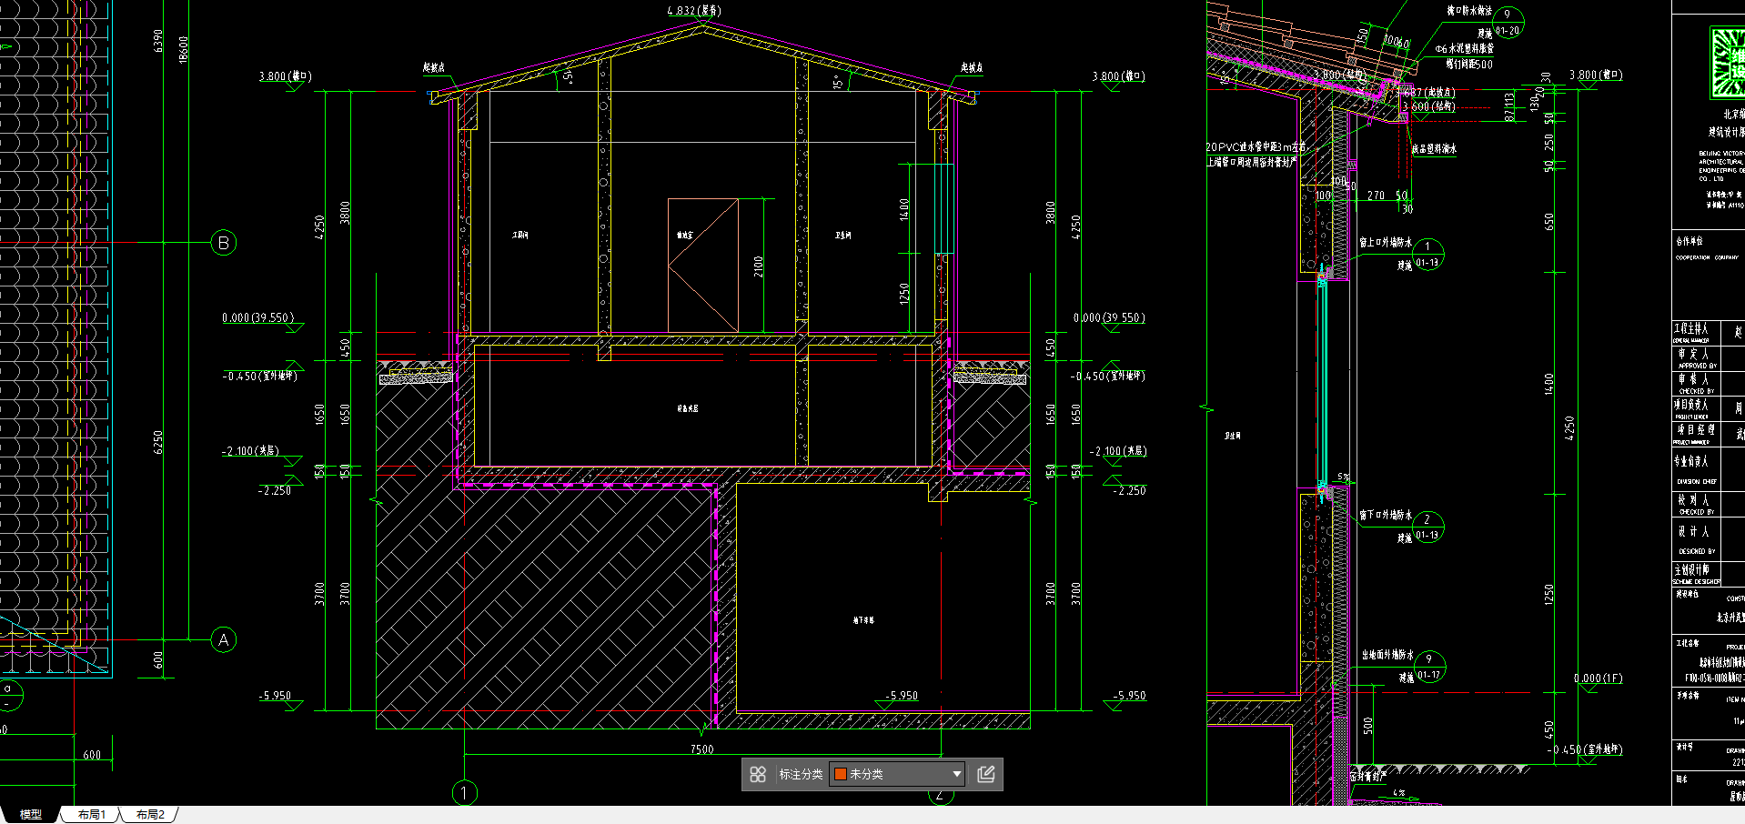The height and width of the screenshot is (824, 1745).
Task: Click the 出地面外墙防水 annotation
Action: [x=1387, y=655]
